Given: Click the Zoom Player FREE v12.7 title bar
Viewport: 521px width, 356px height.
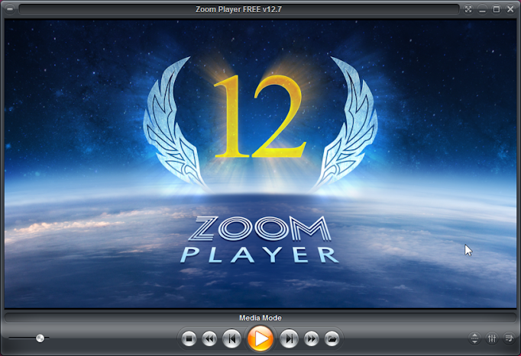Looking at the screenshot, I should pyautogui.click(x=239, y=9).
